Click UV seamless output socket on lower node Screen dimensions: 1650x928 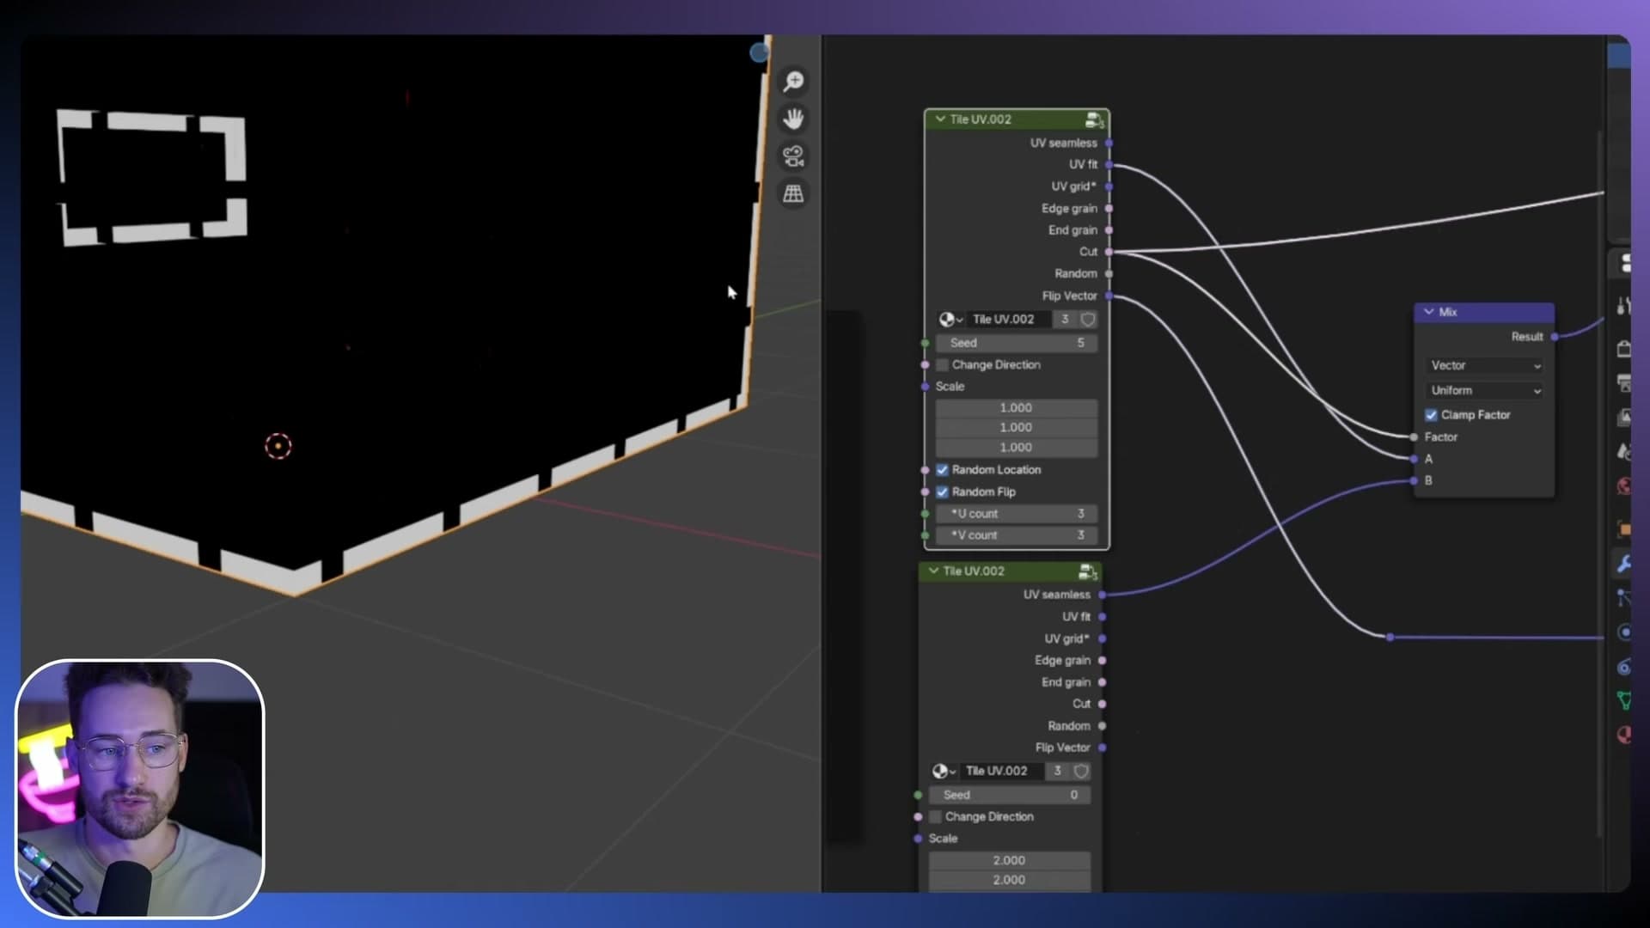(1103, 595)
